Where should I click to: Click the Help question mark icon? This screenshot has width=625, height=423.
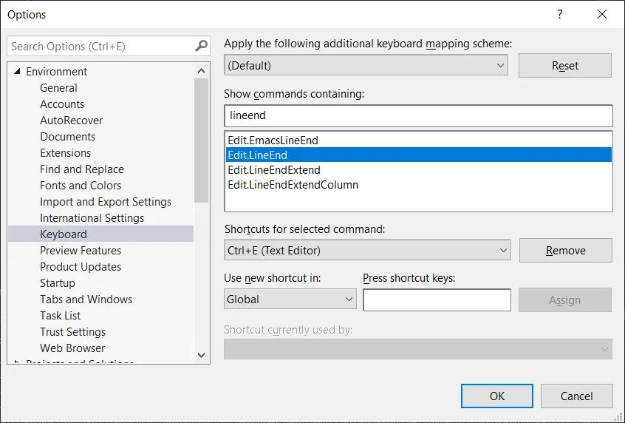click(560, 14)
